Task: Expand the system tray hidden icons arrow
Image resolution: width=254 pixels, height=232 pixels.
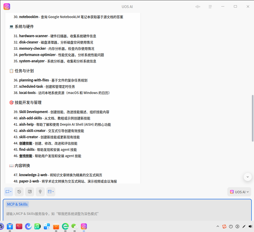Action: [218, 226]
